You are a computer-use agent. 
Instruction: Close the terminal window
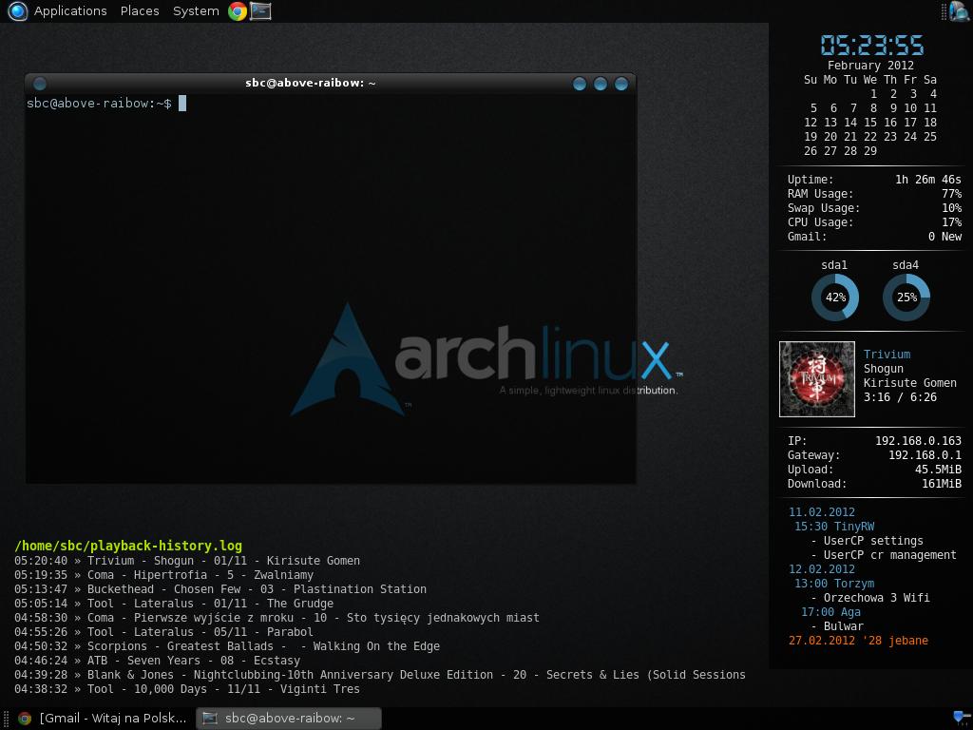[x=621, y=84]
